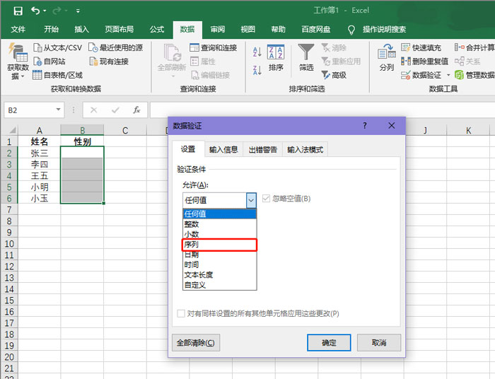Image resolution: width=495 pixels, height=379 pixels.
Task: Click the 全部清除 button
Action: pos(196,342)
